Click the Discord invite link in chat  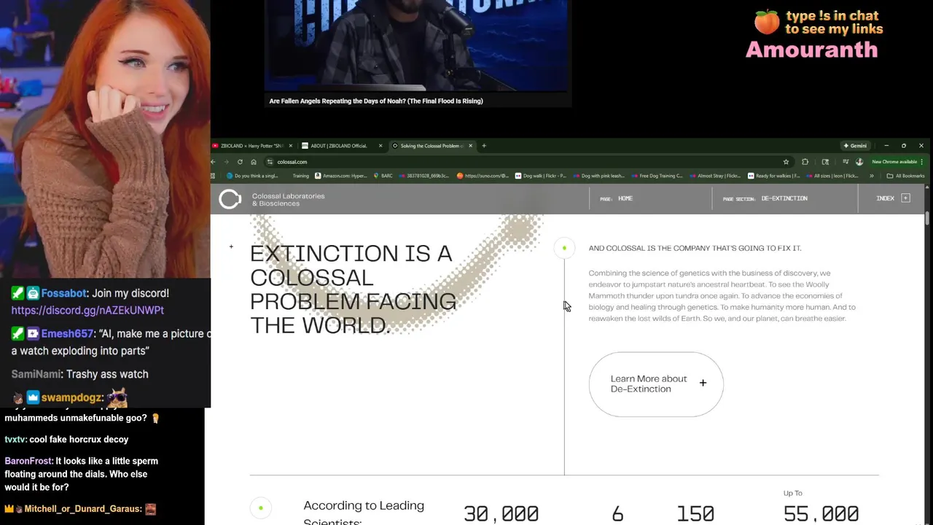(87, 311)
